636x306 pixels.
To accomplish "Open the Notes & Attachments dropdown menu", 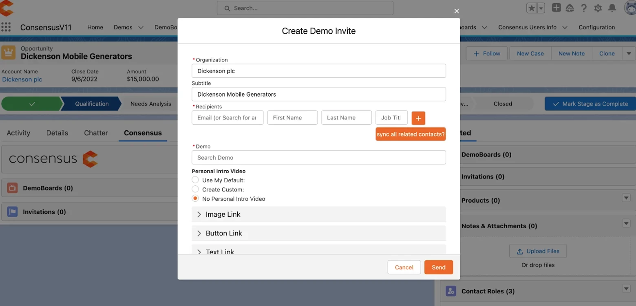I will tap(626, 223).
